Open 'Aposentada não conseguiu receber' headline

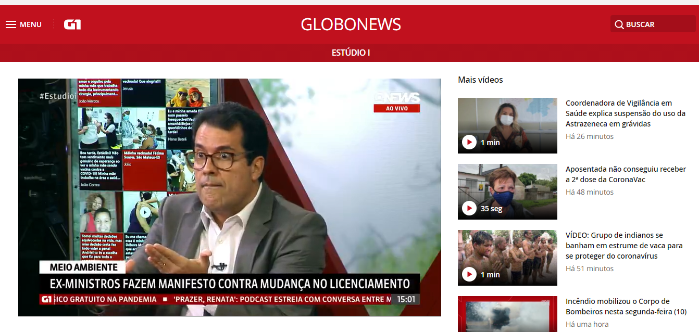click(626, 174)
